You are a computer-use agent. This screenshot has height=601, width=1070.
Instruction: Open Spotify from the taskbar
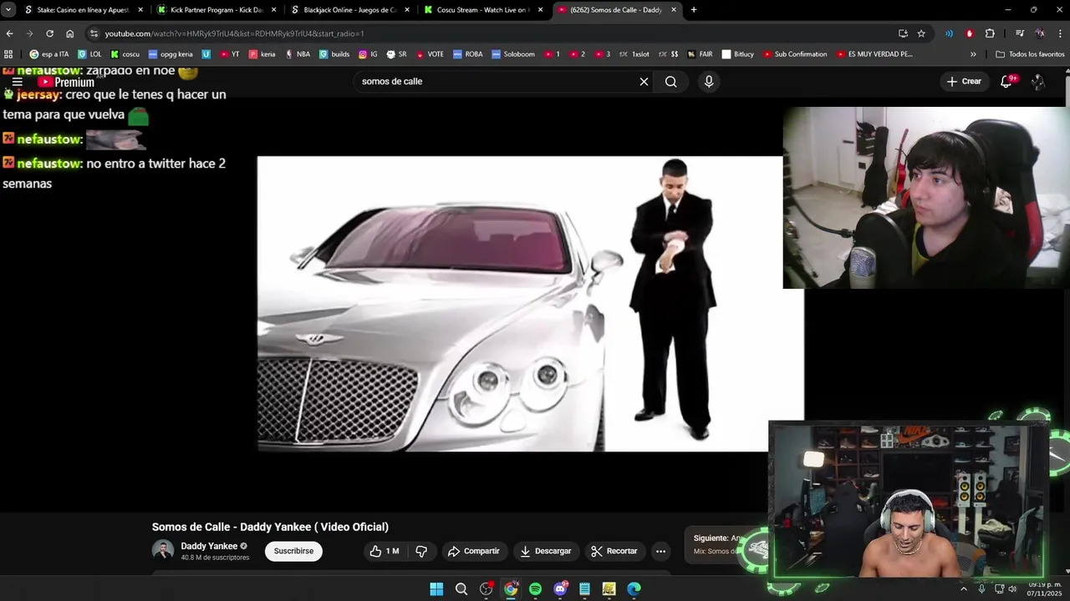pyautogui.click(x=535, y=589)
